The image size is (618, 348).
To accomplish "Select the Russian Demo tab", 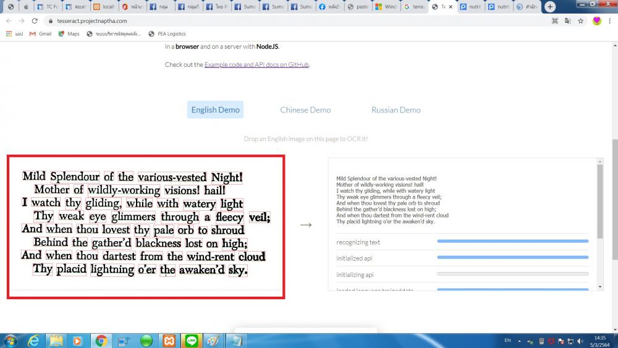I will pos(396,110).
